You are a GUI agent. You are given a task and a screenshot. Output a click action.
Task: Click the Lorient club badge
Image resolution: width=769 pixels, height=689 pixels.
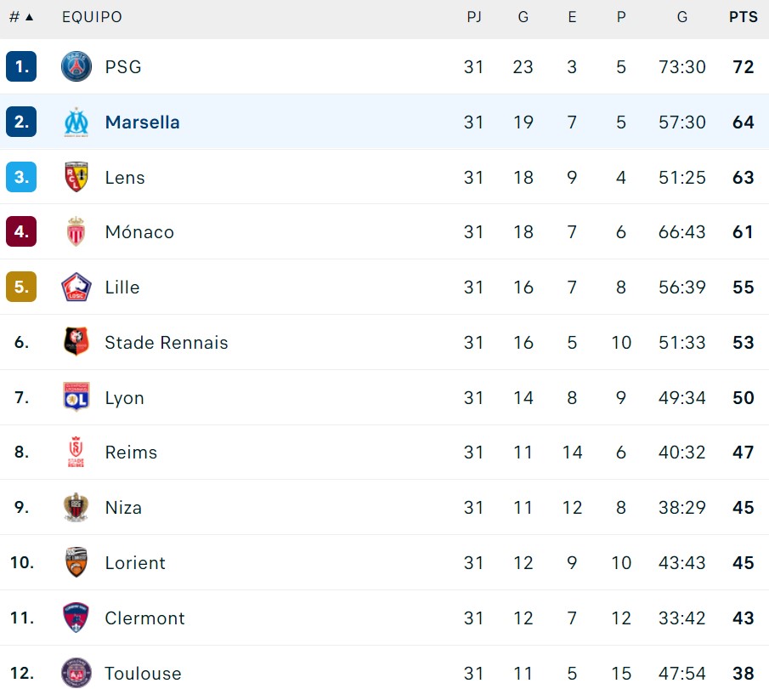(76, 562)
